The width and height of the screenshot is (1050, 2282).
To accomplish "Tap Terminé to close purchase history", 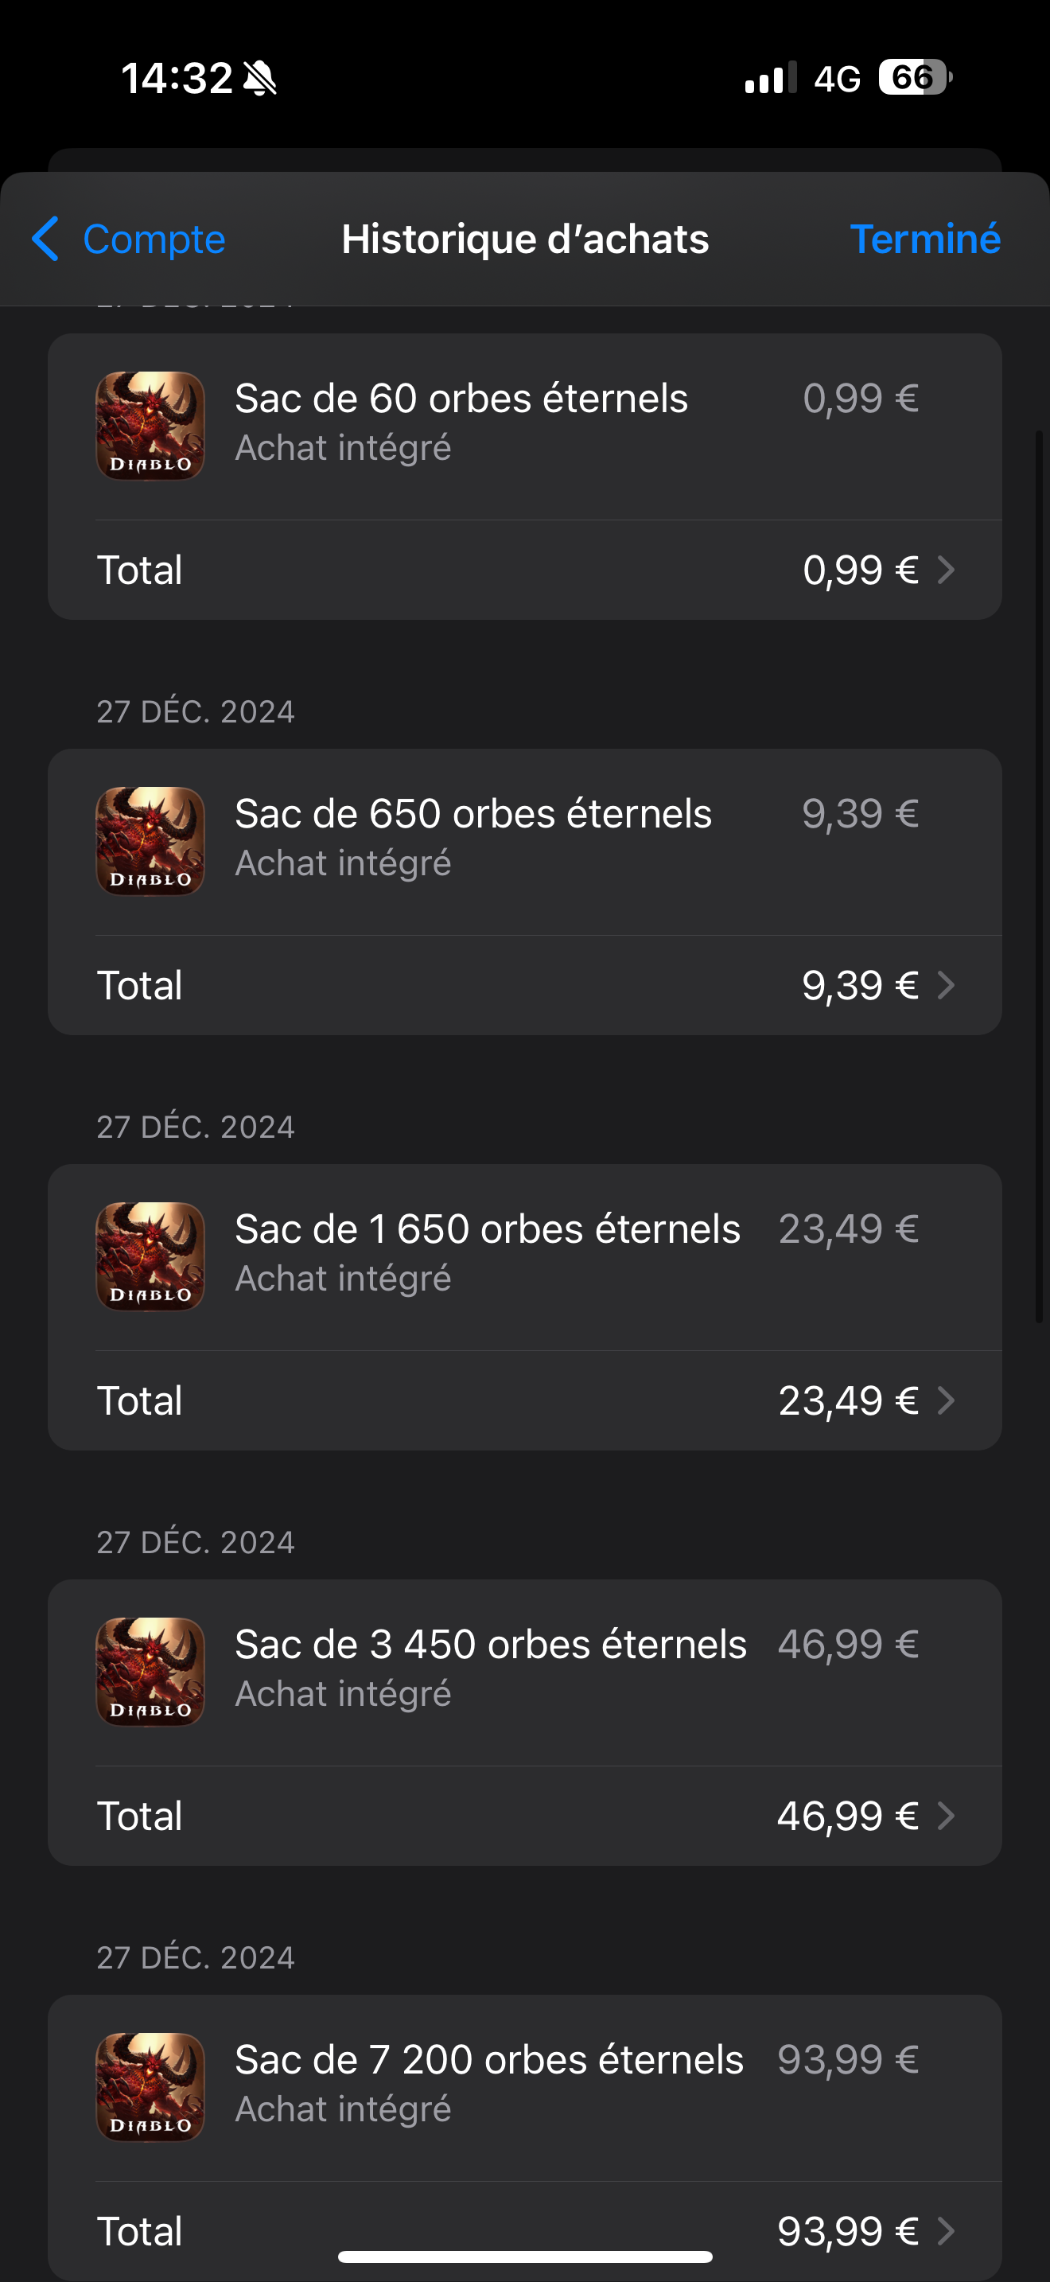I will tap(924, 239).
